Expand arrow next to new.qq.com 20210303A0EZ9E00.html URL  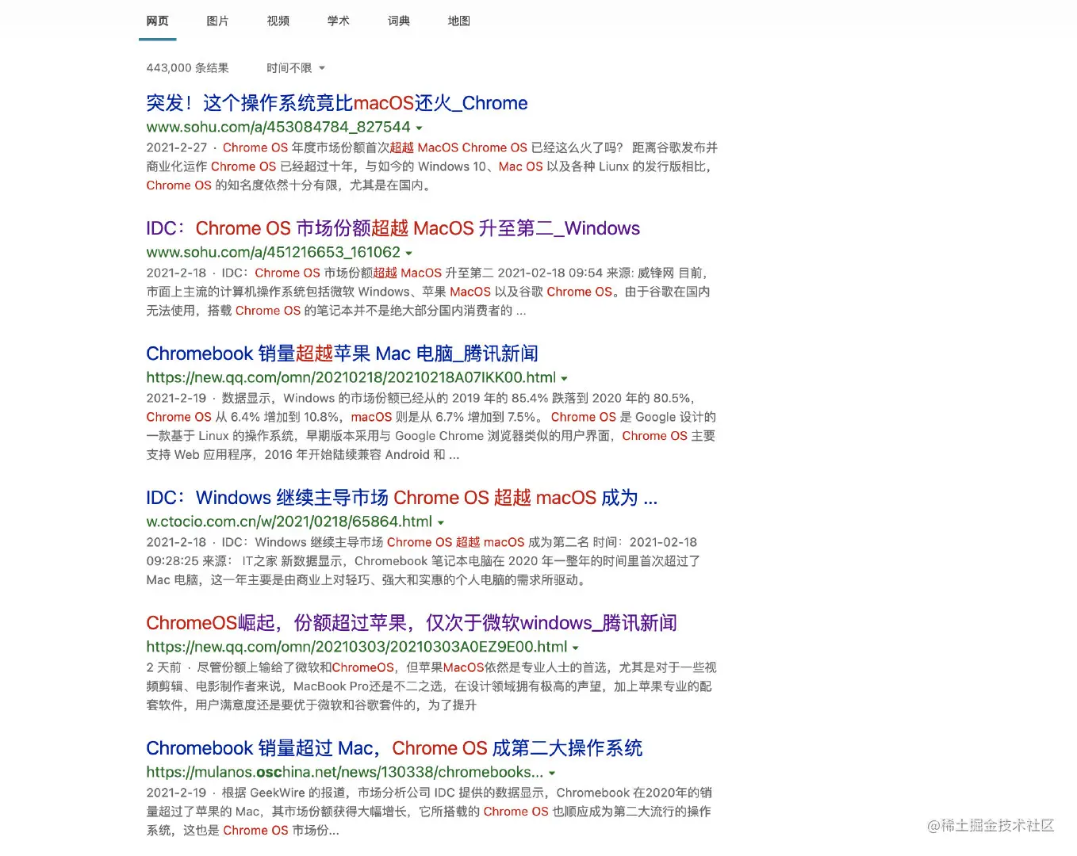575,648
